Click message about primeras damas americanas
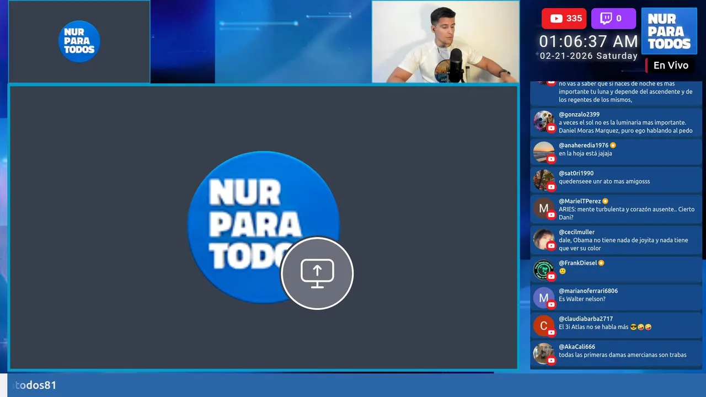Viewport: 706px width, 397px height. pyautogui.click(x=623, y=355)
